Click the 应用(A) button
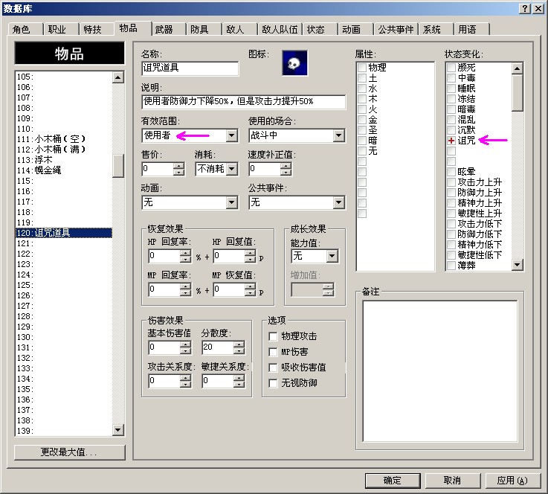The width and height of the screenshot is (548, 494). pos(512,481)
